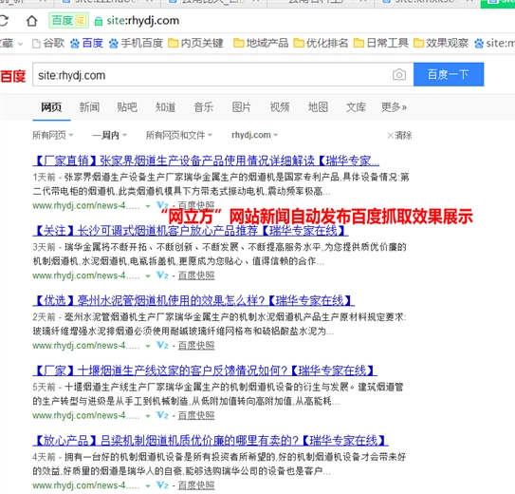Switch to the 知道 tab
This screenshot has width=515, height=494.
165,107
